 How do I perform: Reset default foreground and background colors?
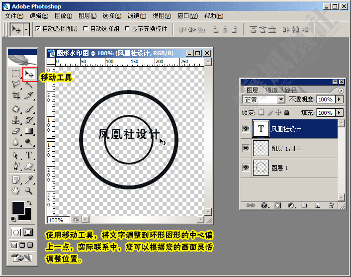13,219
